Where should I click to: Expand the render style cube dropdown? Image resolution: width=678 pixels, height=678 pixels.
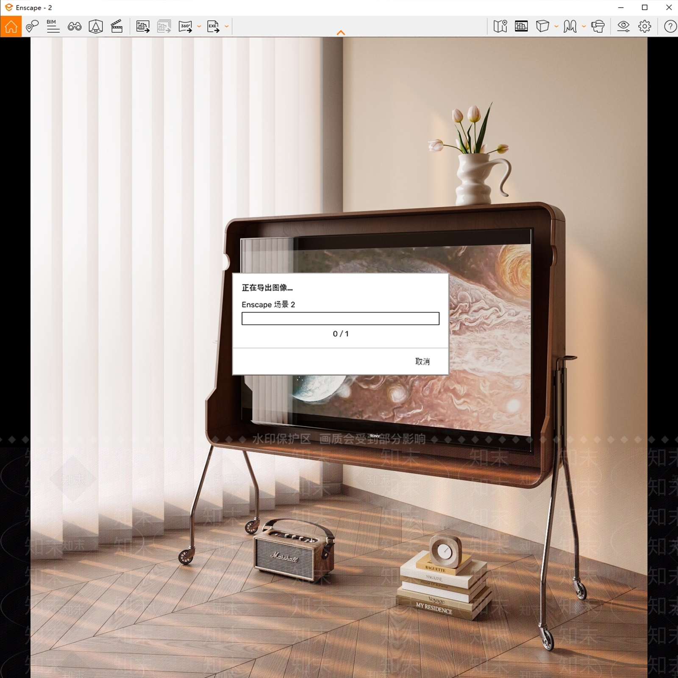[x=556, y=26]
